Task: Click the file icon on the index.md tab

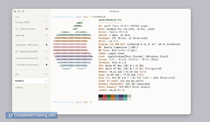Action: pyautogui.click(x=46, y=35)
